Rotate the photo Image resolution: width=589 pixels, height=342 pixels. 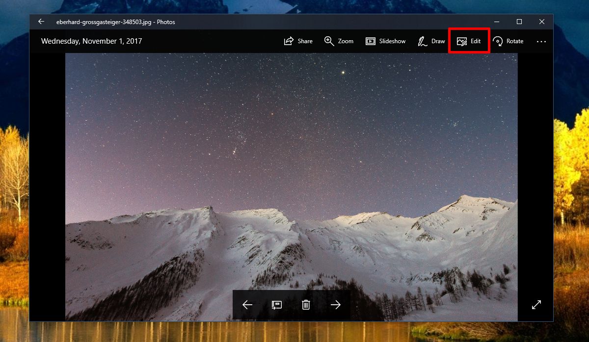click(509, 41)
